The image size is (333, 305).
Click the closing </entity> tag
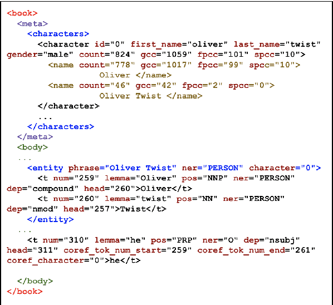point(50,219)
